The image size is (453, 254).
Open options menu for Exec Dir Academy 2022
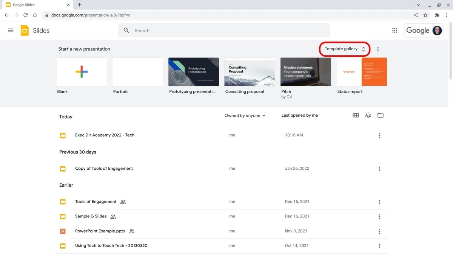coord(379,135)
